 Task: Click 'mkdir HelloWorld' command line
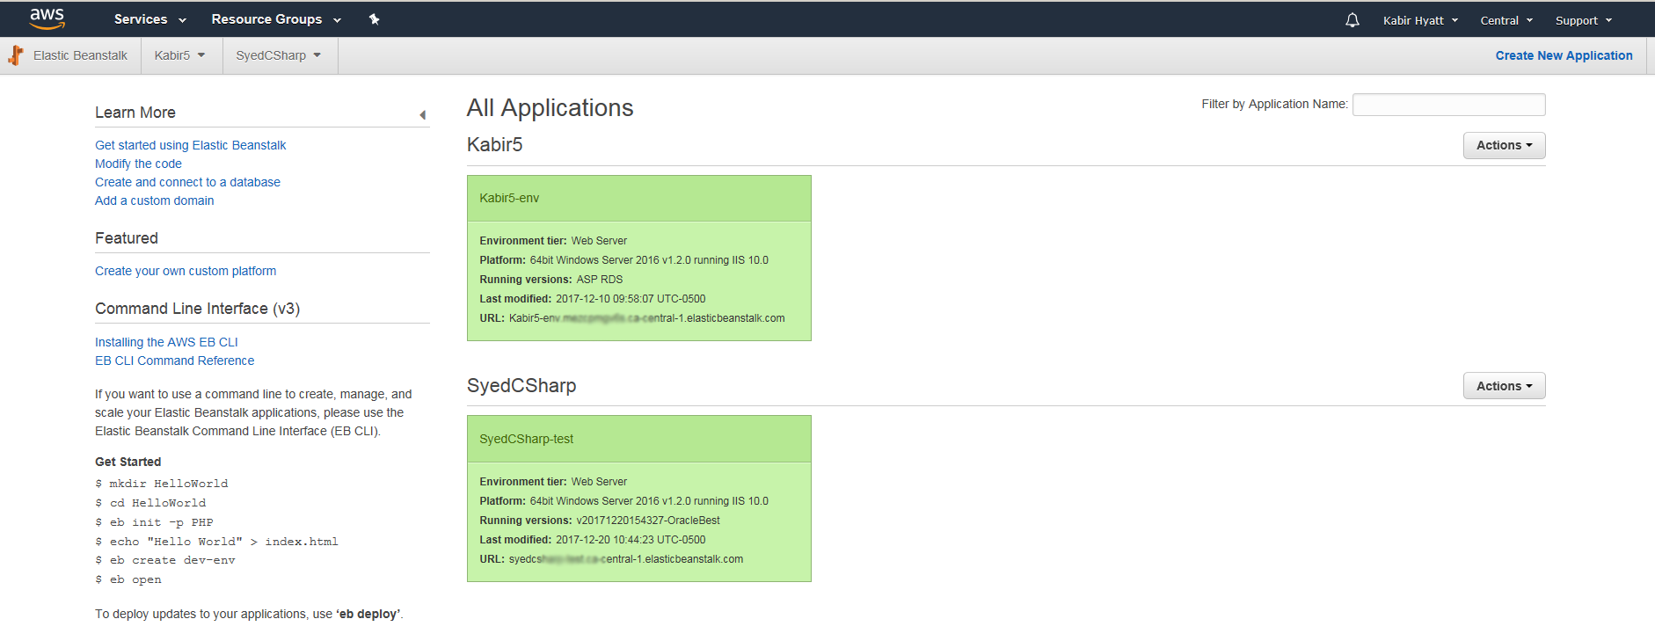point(162,484)
